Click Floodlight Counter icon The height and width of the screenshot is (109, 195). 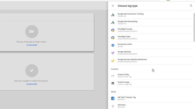[113, 30]
